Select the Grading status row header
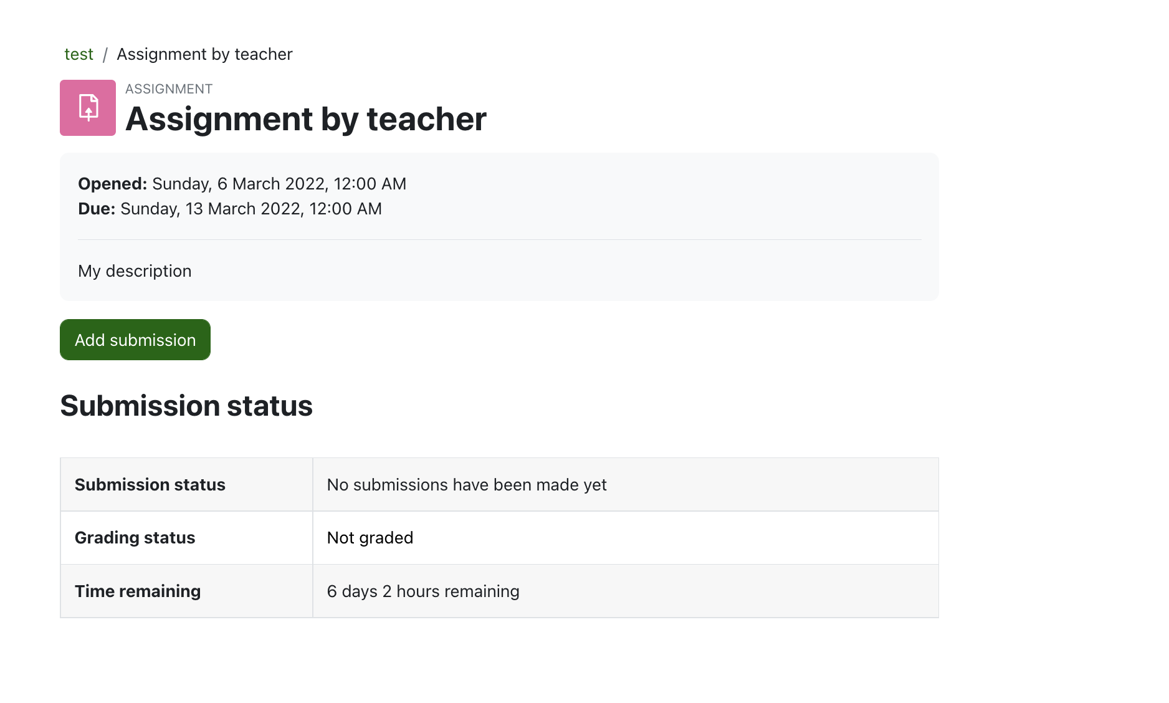1169x703 pixels. pyautogui.click(x=186, y=538)
